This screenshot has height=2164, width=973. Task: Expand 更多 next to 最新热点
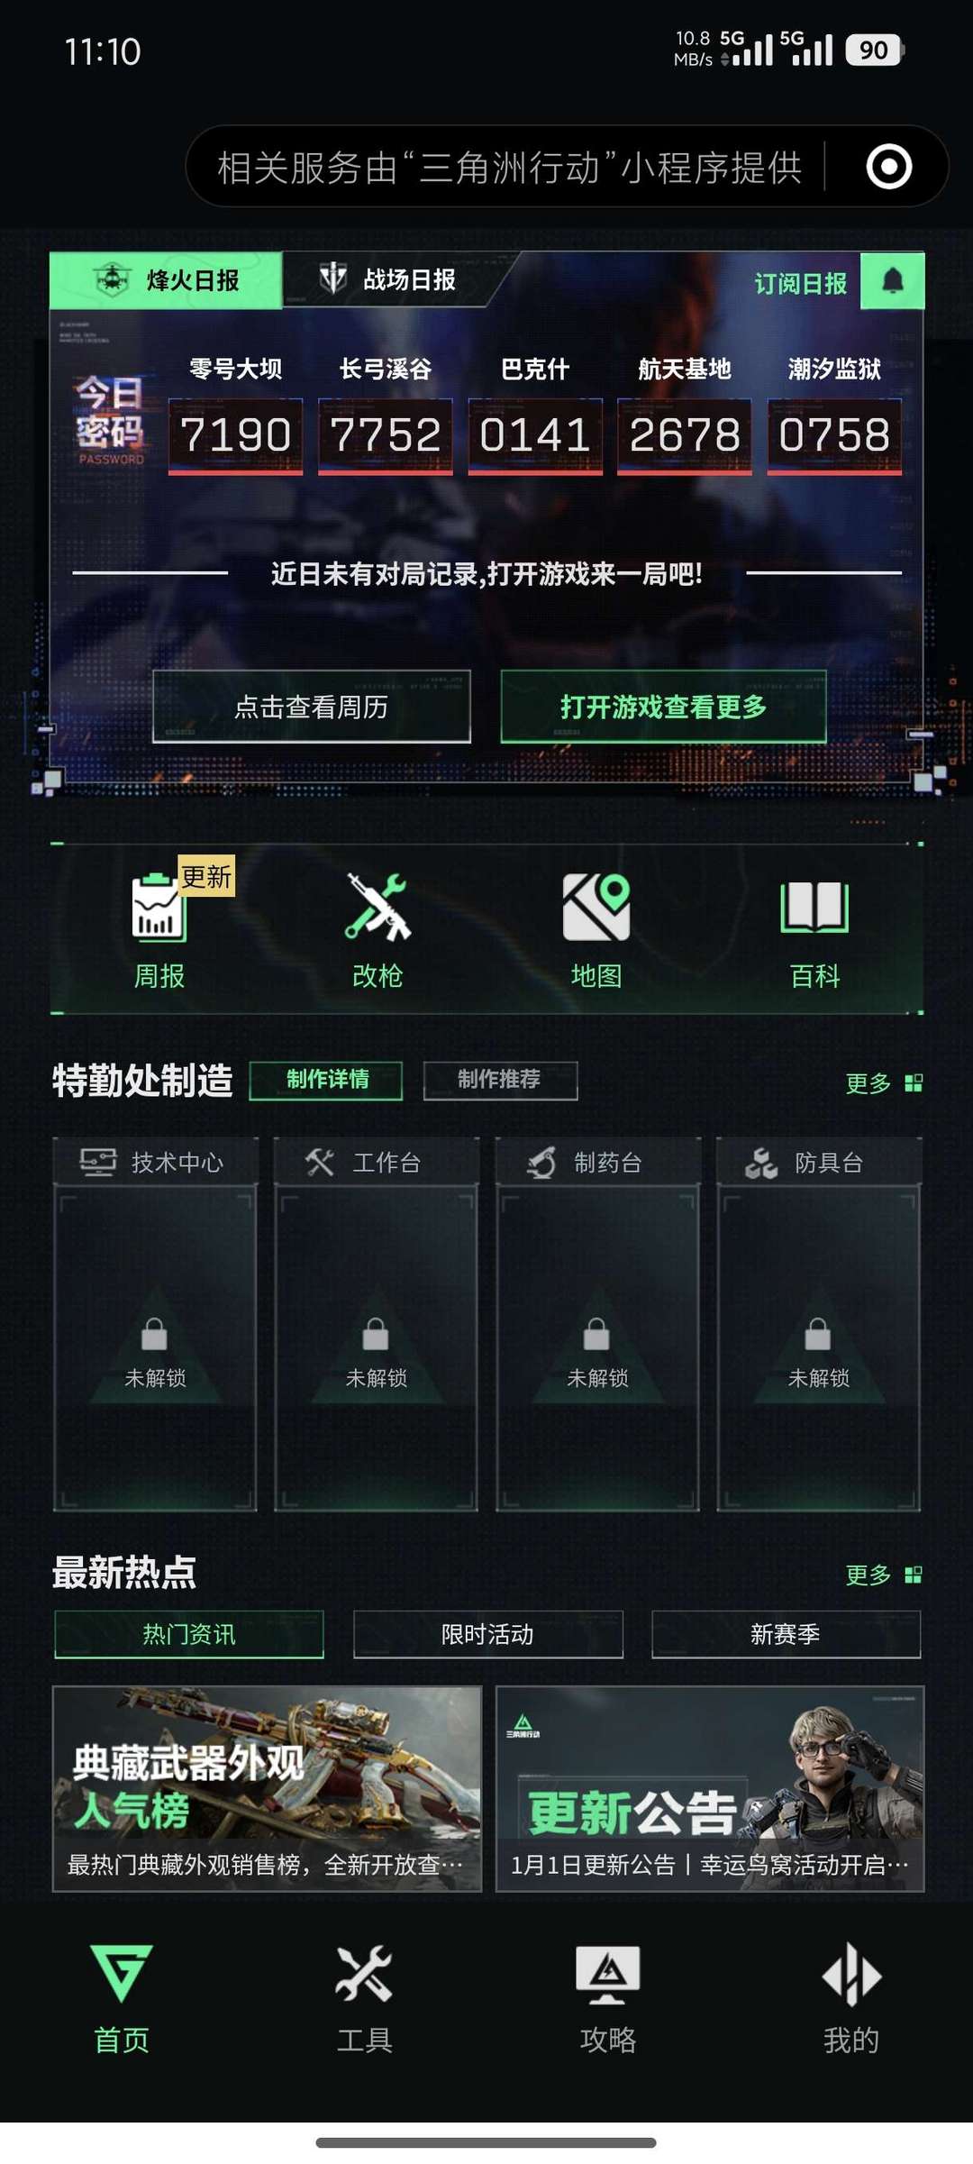883,1575
